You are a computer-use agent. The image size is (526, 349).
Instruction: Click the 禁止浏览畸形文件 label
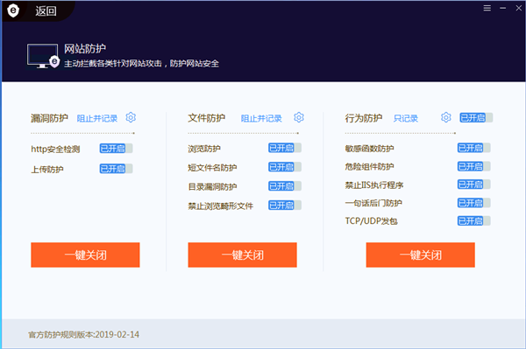pyautogui.click(x=220, y=206)
